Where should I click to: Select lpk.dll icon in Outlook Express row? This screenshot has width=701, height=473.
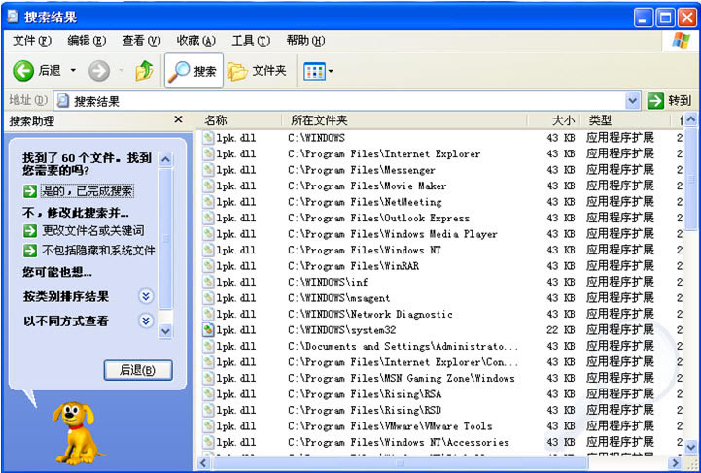click(208, 218)
